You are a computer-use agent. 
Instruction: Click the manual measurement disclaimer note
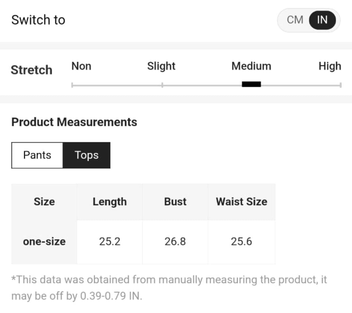[x=169, y=288]
